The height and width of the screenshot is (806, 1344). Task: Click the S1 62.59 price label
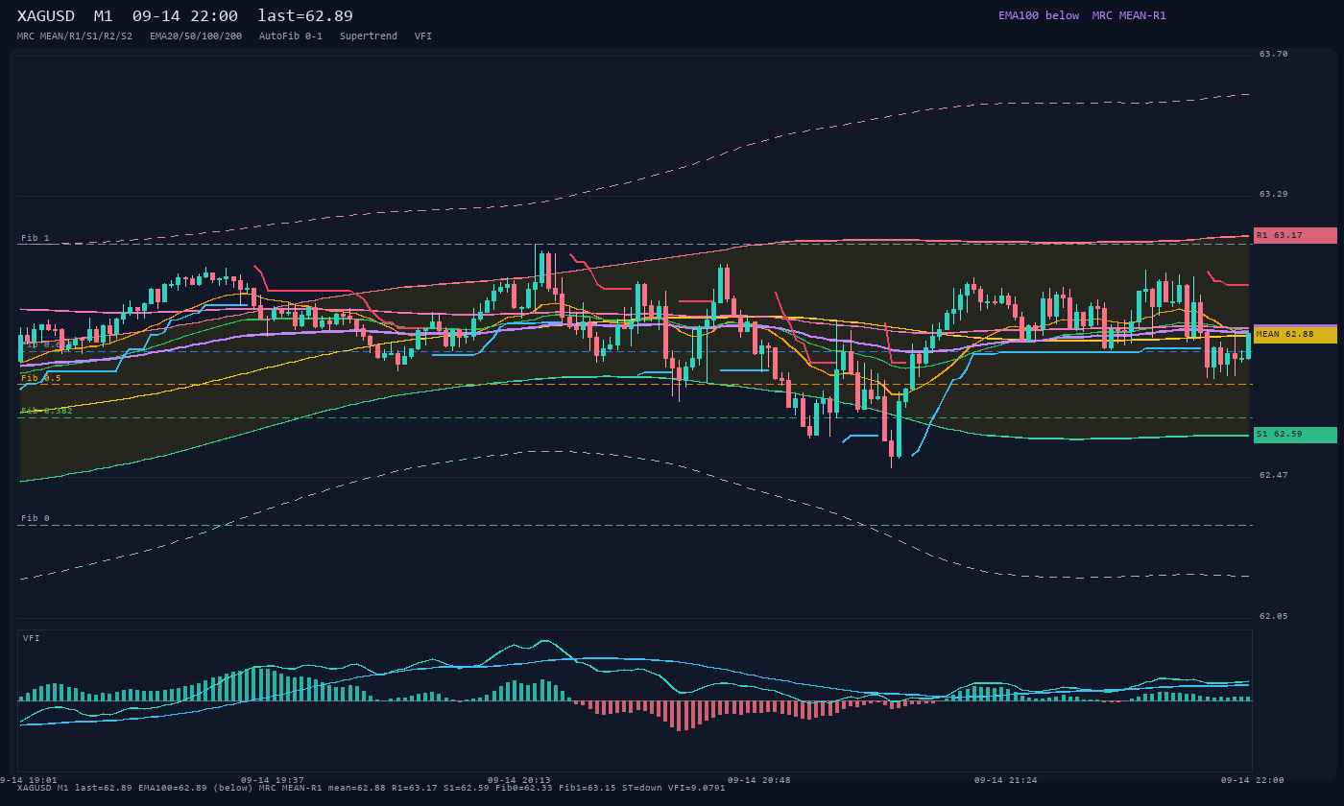[1295, 435]
